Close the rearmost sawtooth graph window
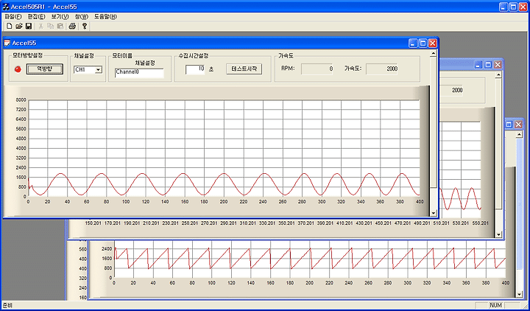 518,125
